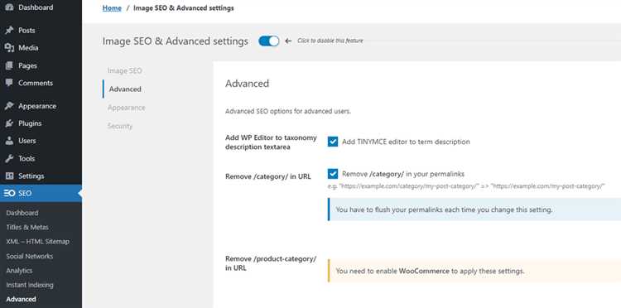Click the Pages document icon
Screen dimensions: 621x308
[x=9, y=65]
